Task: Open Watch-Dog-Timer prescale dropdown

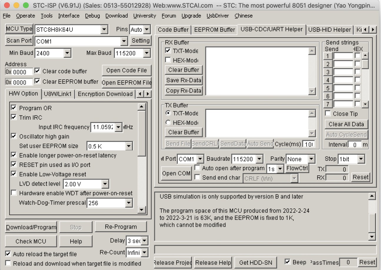Action: point(129,203)
